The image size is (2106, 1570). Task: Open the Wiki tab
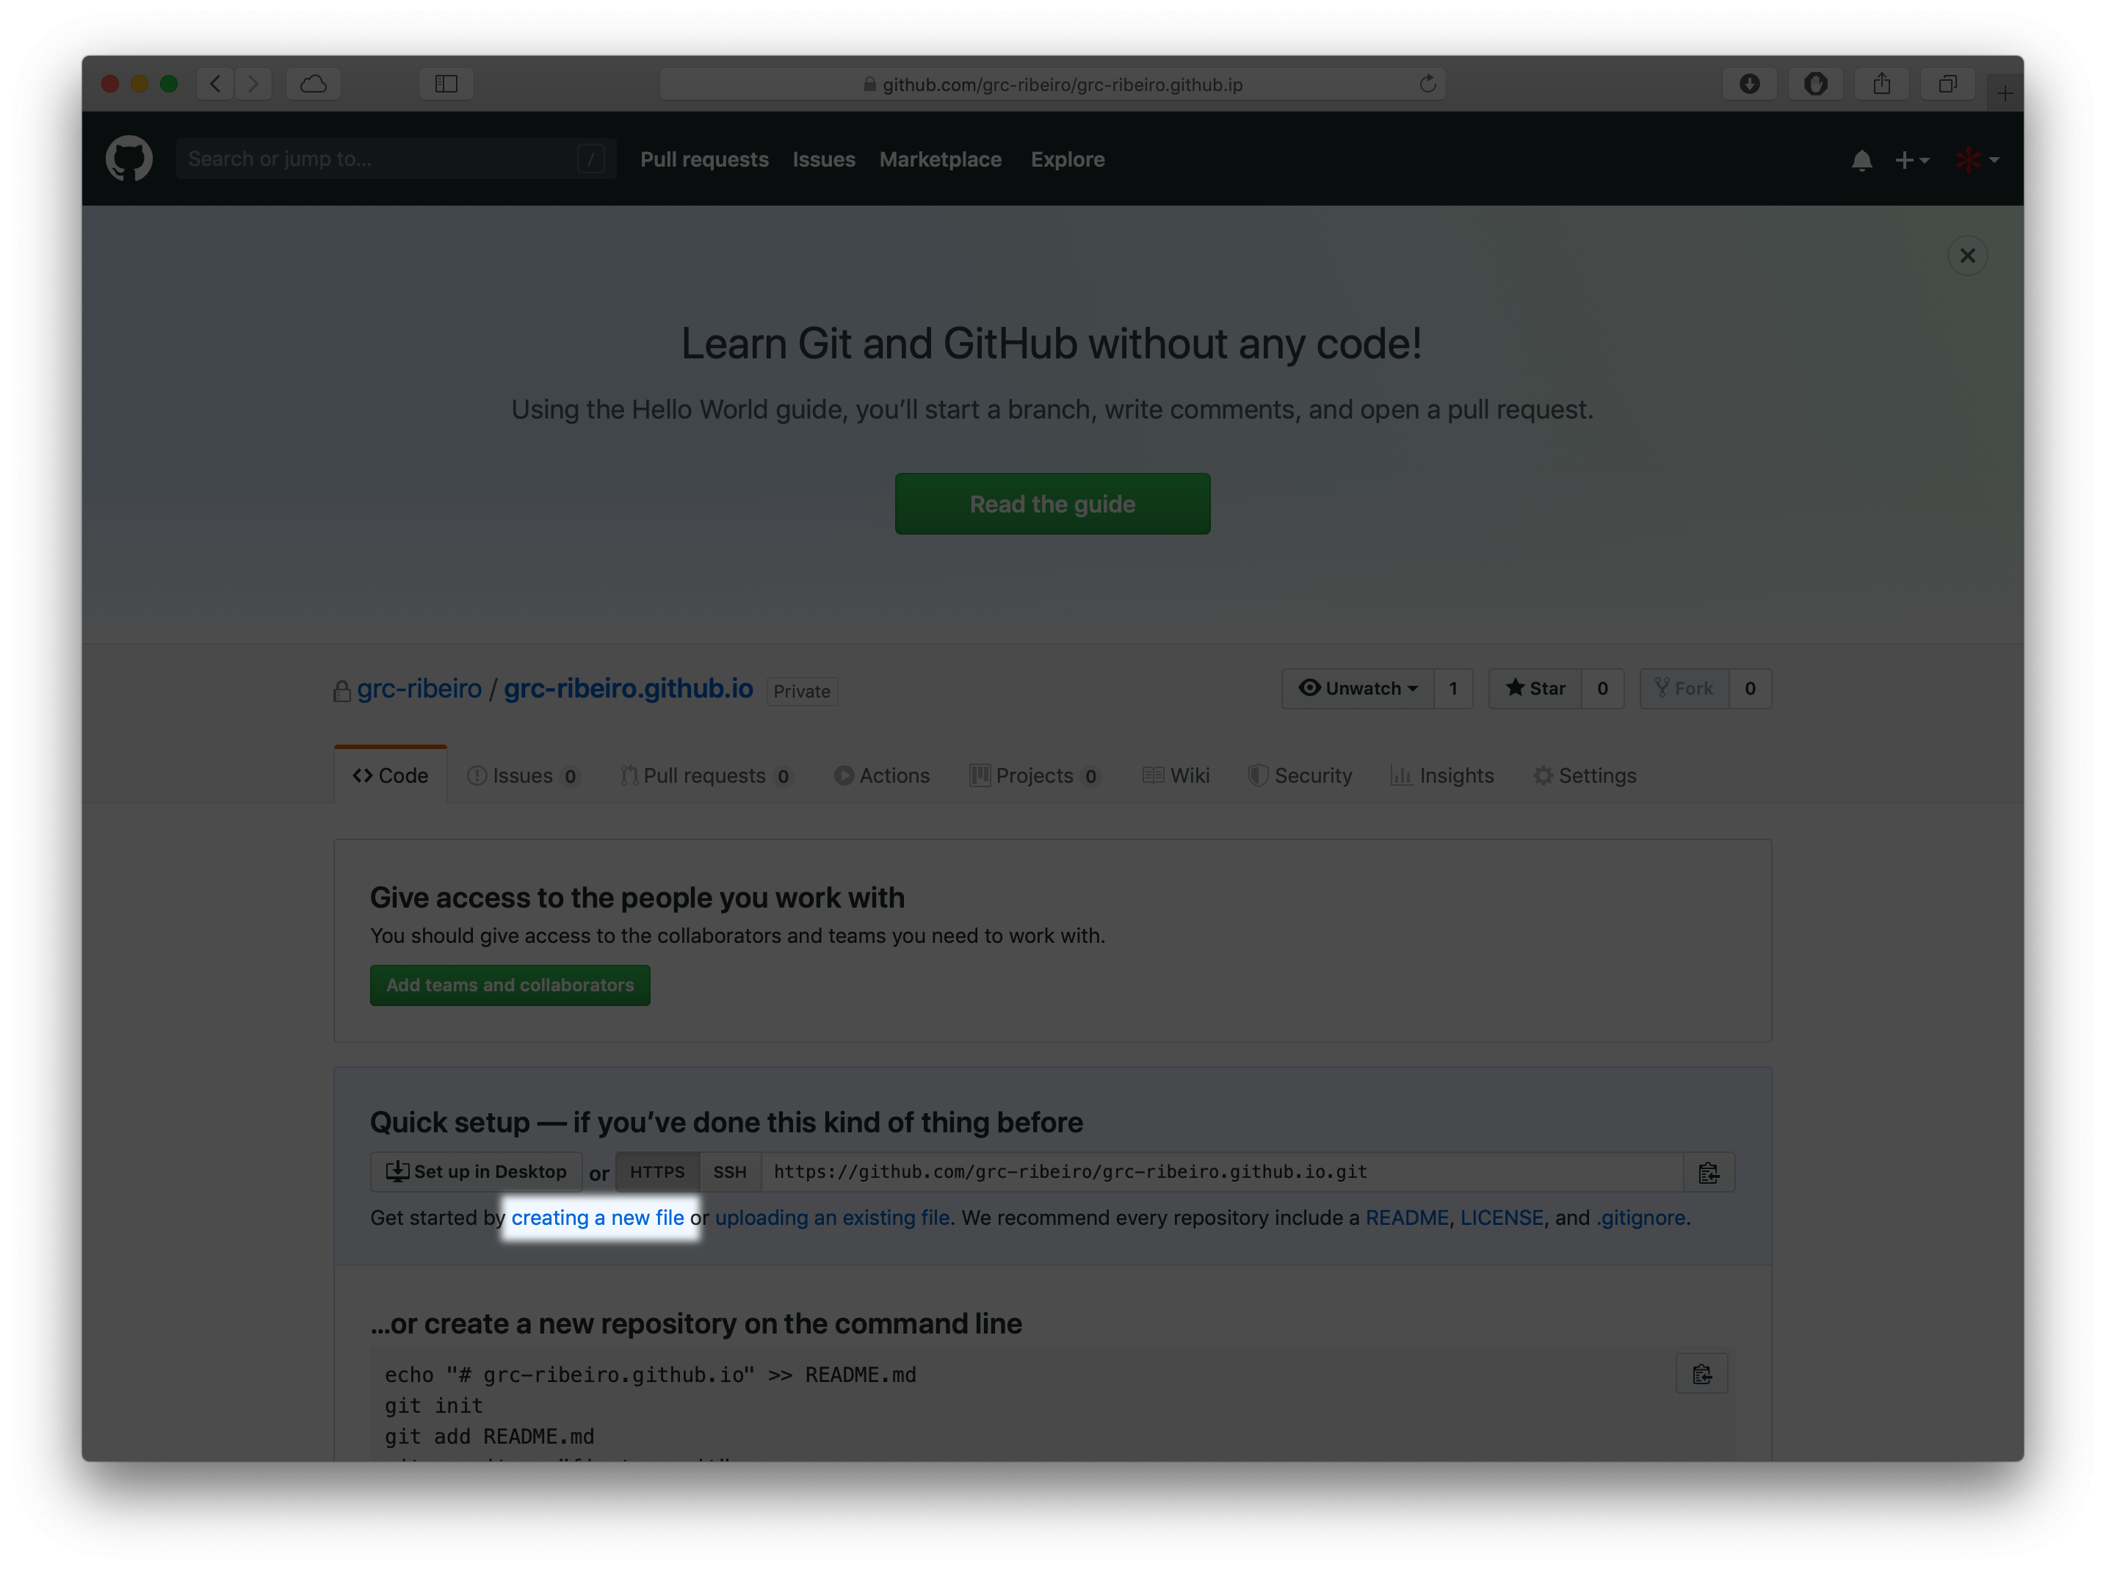coord(1176,775)
